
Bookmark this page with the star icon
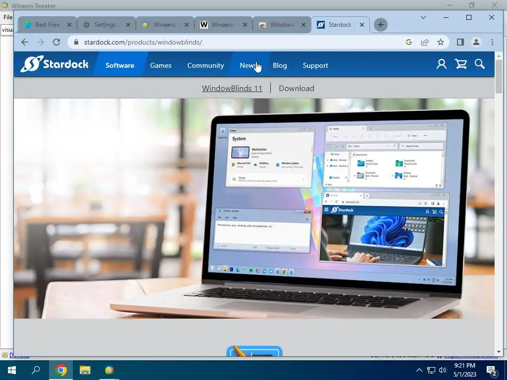(440, 42)
